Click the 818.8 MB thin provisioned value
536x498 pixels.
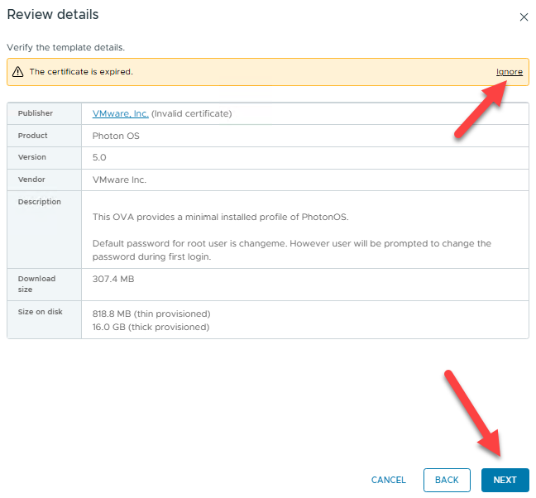151,314
